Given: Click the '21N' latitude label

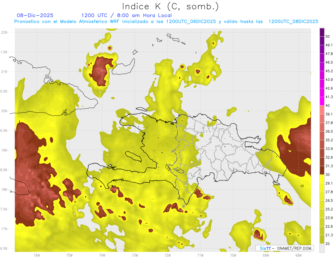Looking at the screenshot, I should pyautogui.click(x=4, y=72).
